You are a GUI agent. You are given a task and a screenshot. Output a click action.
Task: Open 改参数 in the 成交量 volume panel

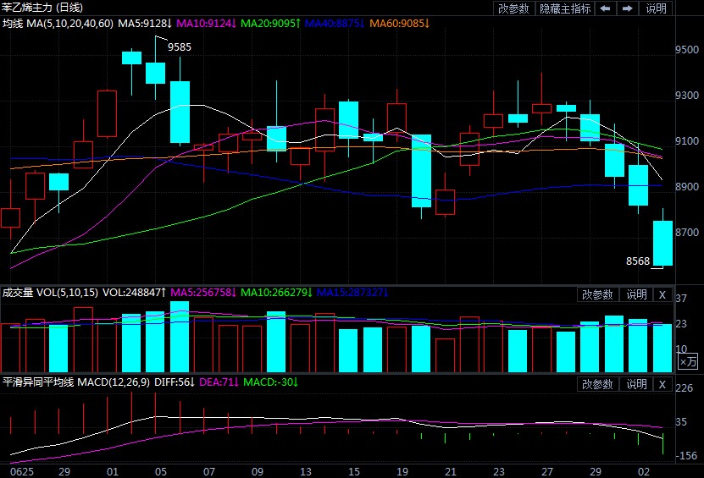click(x=597, y=294)
